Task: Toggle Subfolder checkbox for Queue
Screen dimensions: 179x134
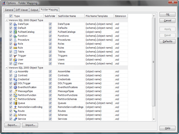Action: click(x=50, y=103)
